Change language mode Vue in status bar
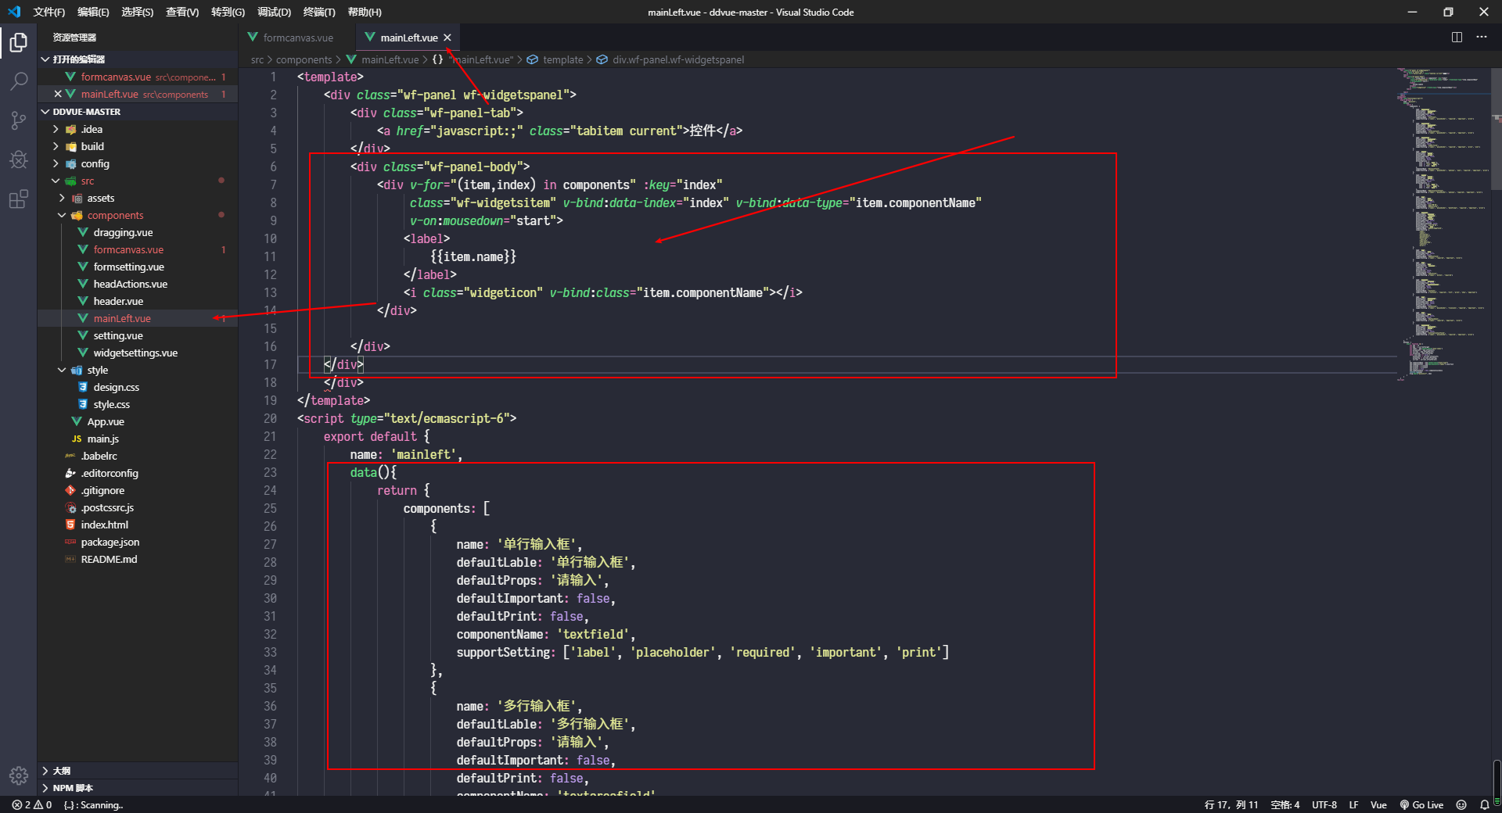1502x813 pixels. pos(1378,804)
